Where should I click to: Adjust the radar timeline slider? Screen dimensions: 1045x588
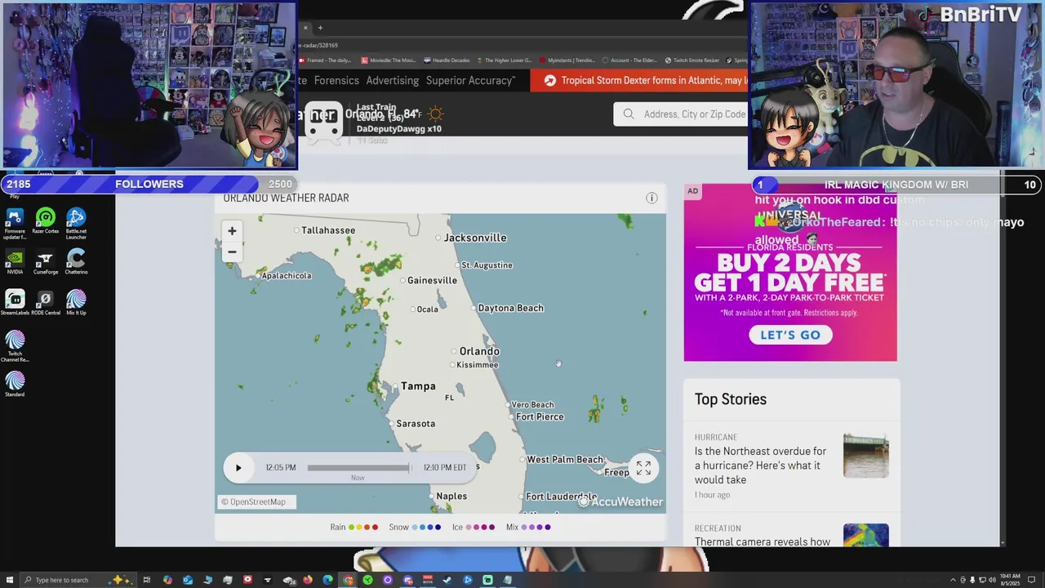point(358,468)
